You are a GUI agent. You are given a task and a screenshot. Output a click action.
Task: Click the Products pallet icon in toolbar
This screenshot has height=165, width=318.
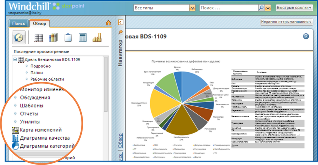(38, 38)
